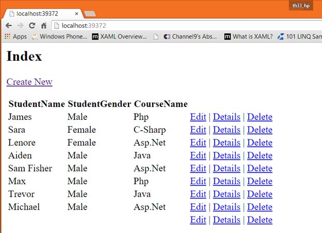Open the blank page bookmark icon

pyautogui.click(x=156, y=37)
